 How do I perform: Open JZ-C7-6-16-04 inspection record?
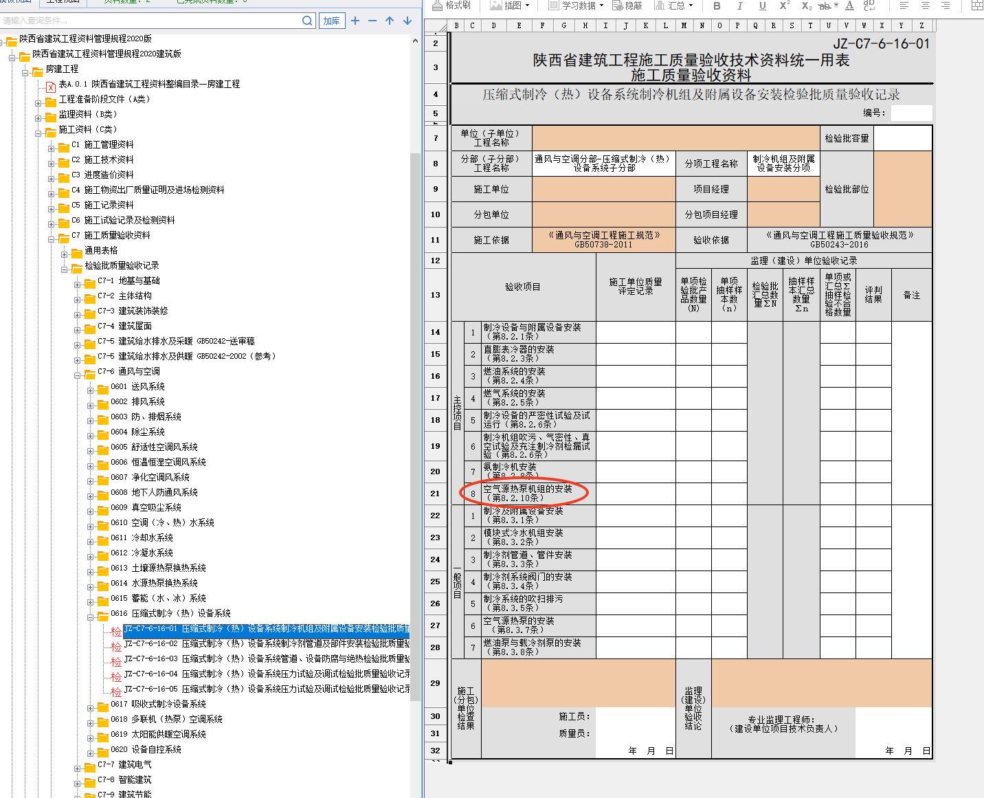click(x=267, y=674)
